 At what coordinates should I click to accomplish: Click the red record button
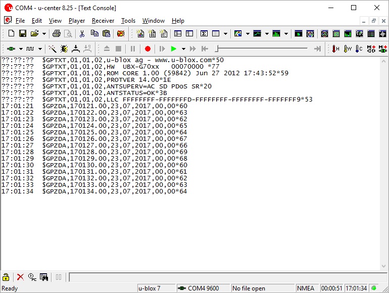pos(148,49)
